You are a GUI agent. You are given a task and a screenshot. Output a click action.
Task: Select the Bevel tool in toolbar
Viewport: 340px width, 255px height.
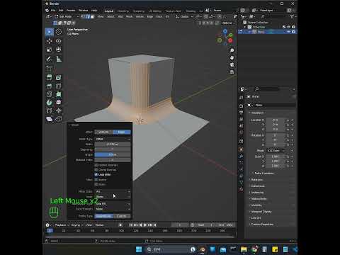pyautogui.click(x=50, y=86)
